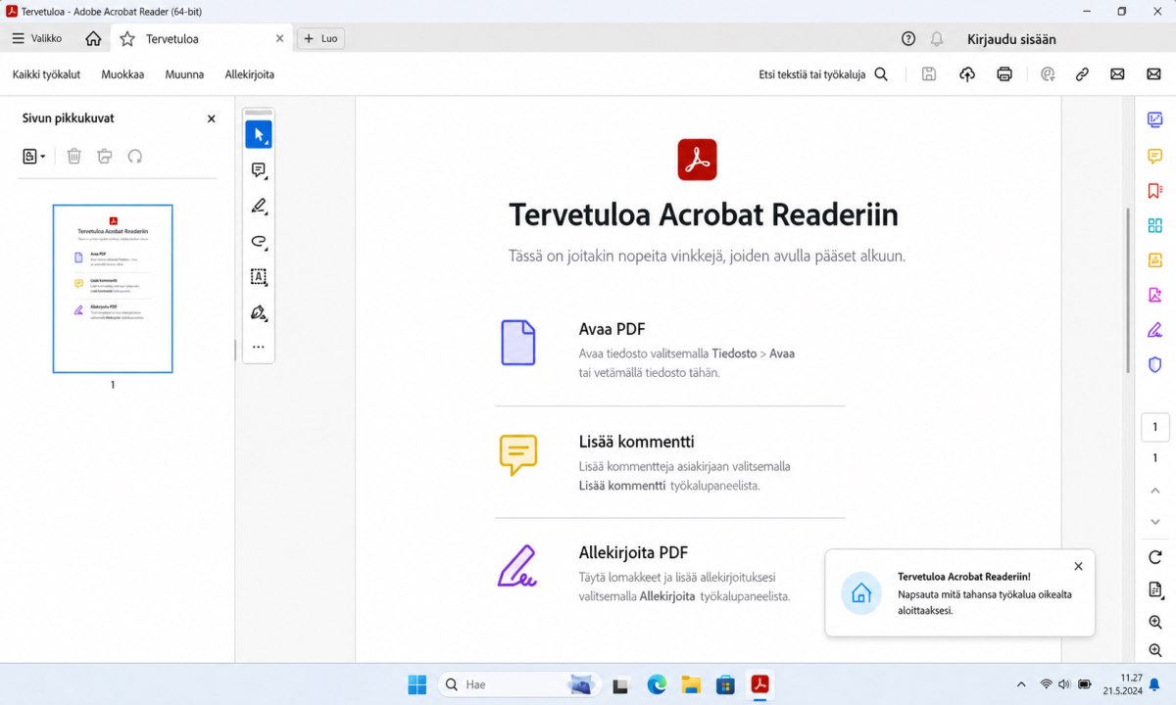Pick the freehand draw loop tool
Image resolution: width=1176 pixels, height=705 pixels.
pyautogui.click(x=259, y=242)
